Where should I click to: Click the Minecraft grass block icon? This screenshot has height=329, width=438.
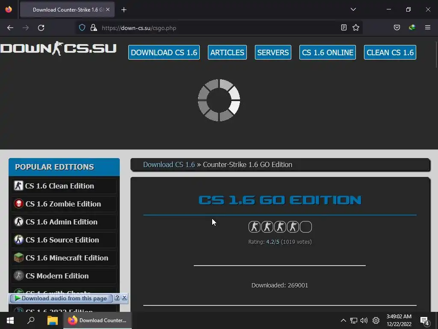pos(18,257)
